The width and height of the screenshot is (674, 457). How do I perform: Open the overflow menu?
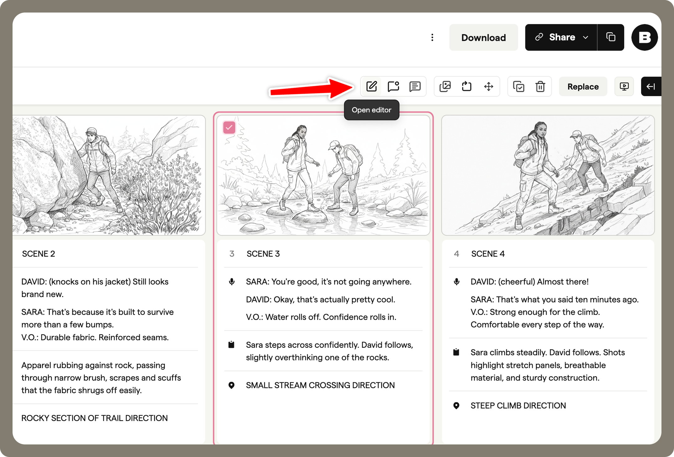point(432,37)
